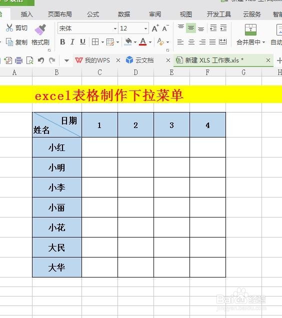Click the Print Preview icon
282x318 pixels.
[x=30, y=60]
